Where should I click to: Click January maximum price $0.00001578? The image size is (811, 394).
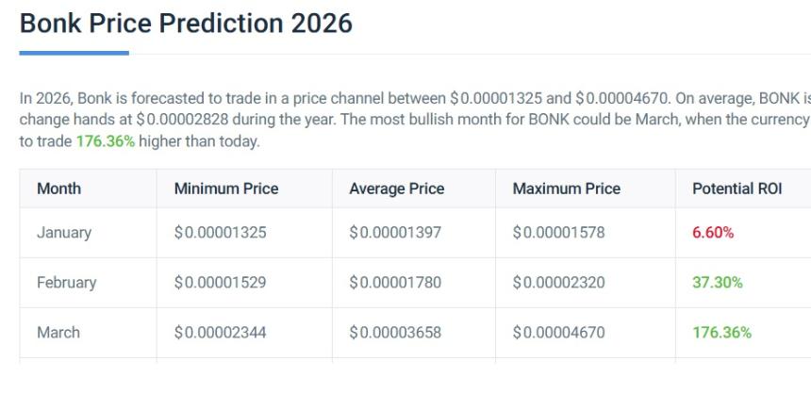(x=559, y=233)
